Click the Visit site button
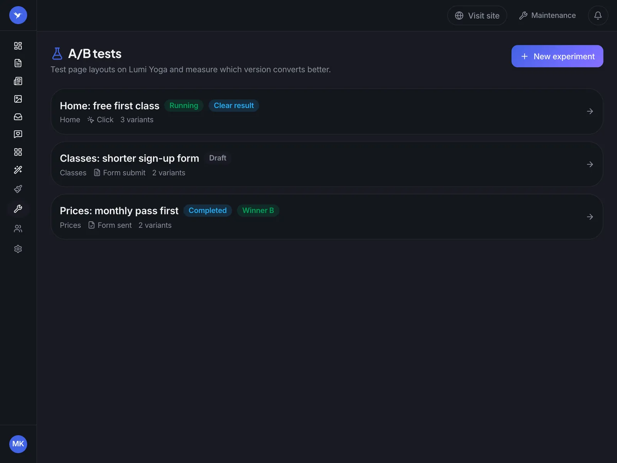 [477, 15]
